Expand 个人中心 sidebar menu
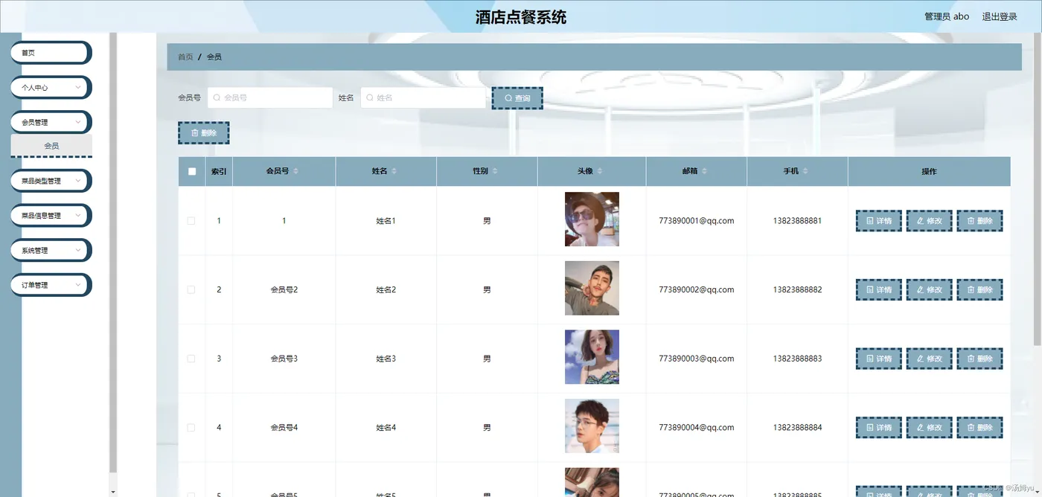This screenshot has height=497, width=1042. tap(51, 87)
